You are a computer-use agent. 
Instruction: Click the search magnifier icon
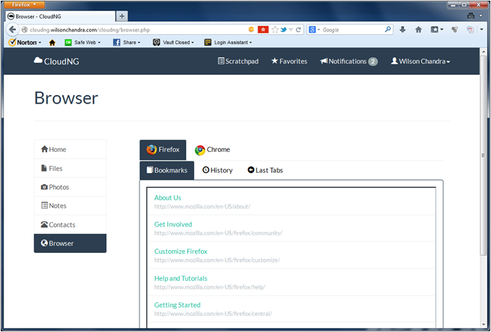click(388, 29)
